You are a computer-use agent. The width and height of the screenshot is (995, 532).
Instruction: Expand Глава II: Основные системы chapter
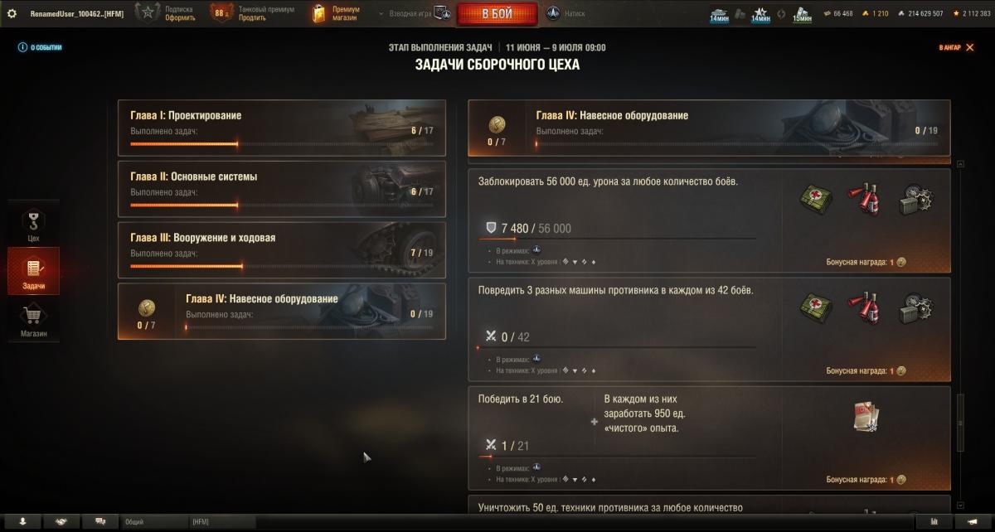pyautogui.click(x=282, y=188)
